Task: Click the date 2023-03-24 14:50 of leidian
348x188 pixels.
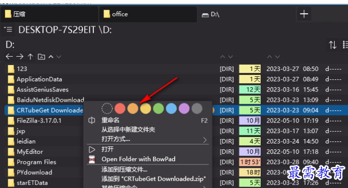Action: (x=293, y=141)
